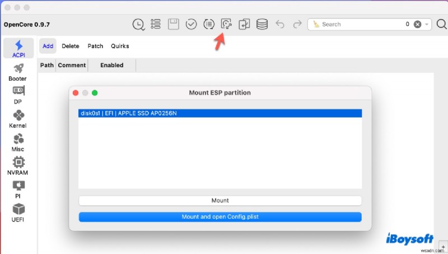
Task: Open the UEFI sidebar section
Action: coord(18,213)
